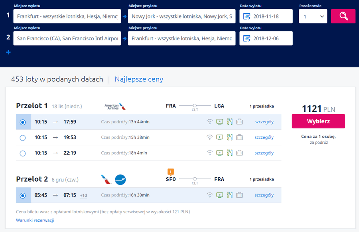Click the first departure field with Frankfurt
Viewport: 359px width, 232px height.
(x=67, y=16)
